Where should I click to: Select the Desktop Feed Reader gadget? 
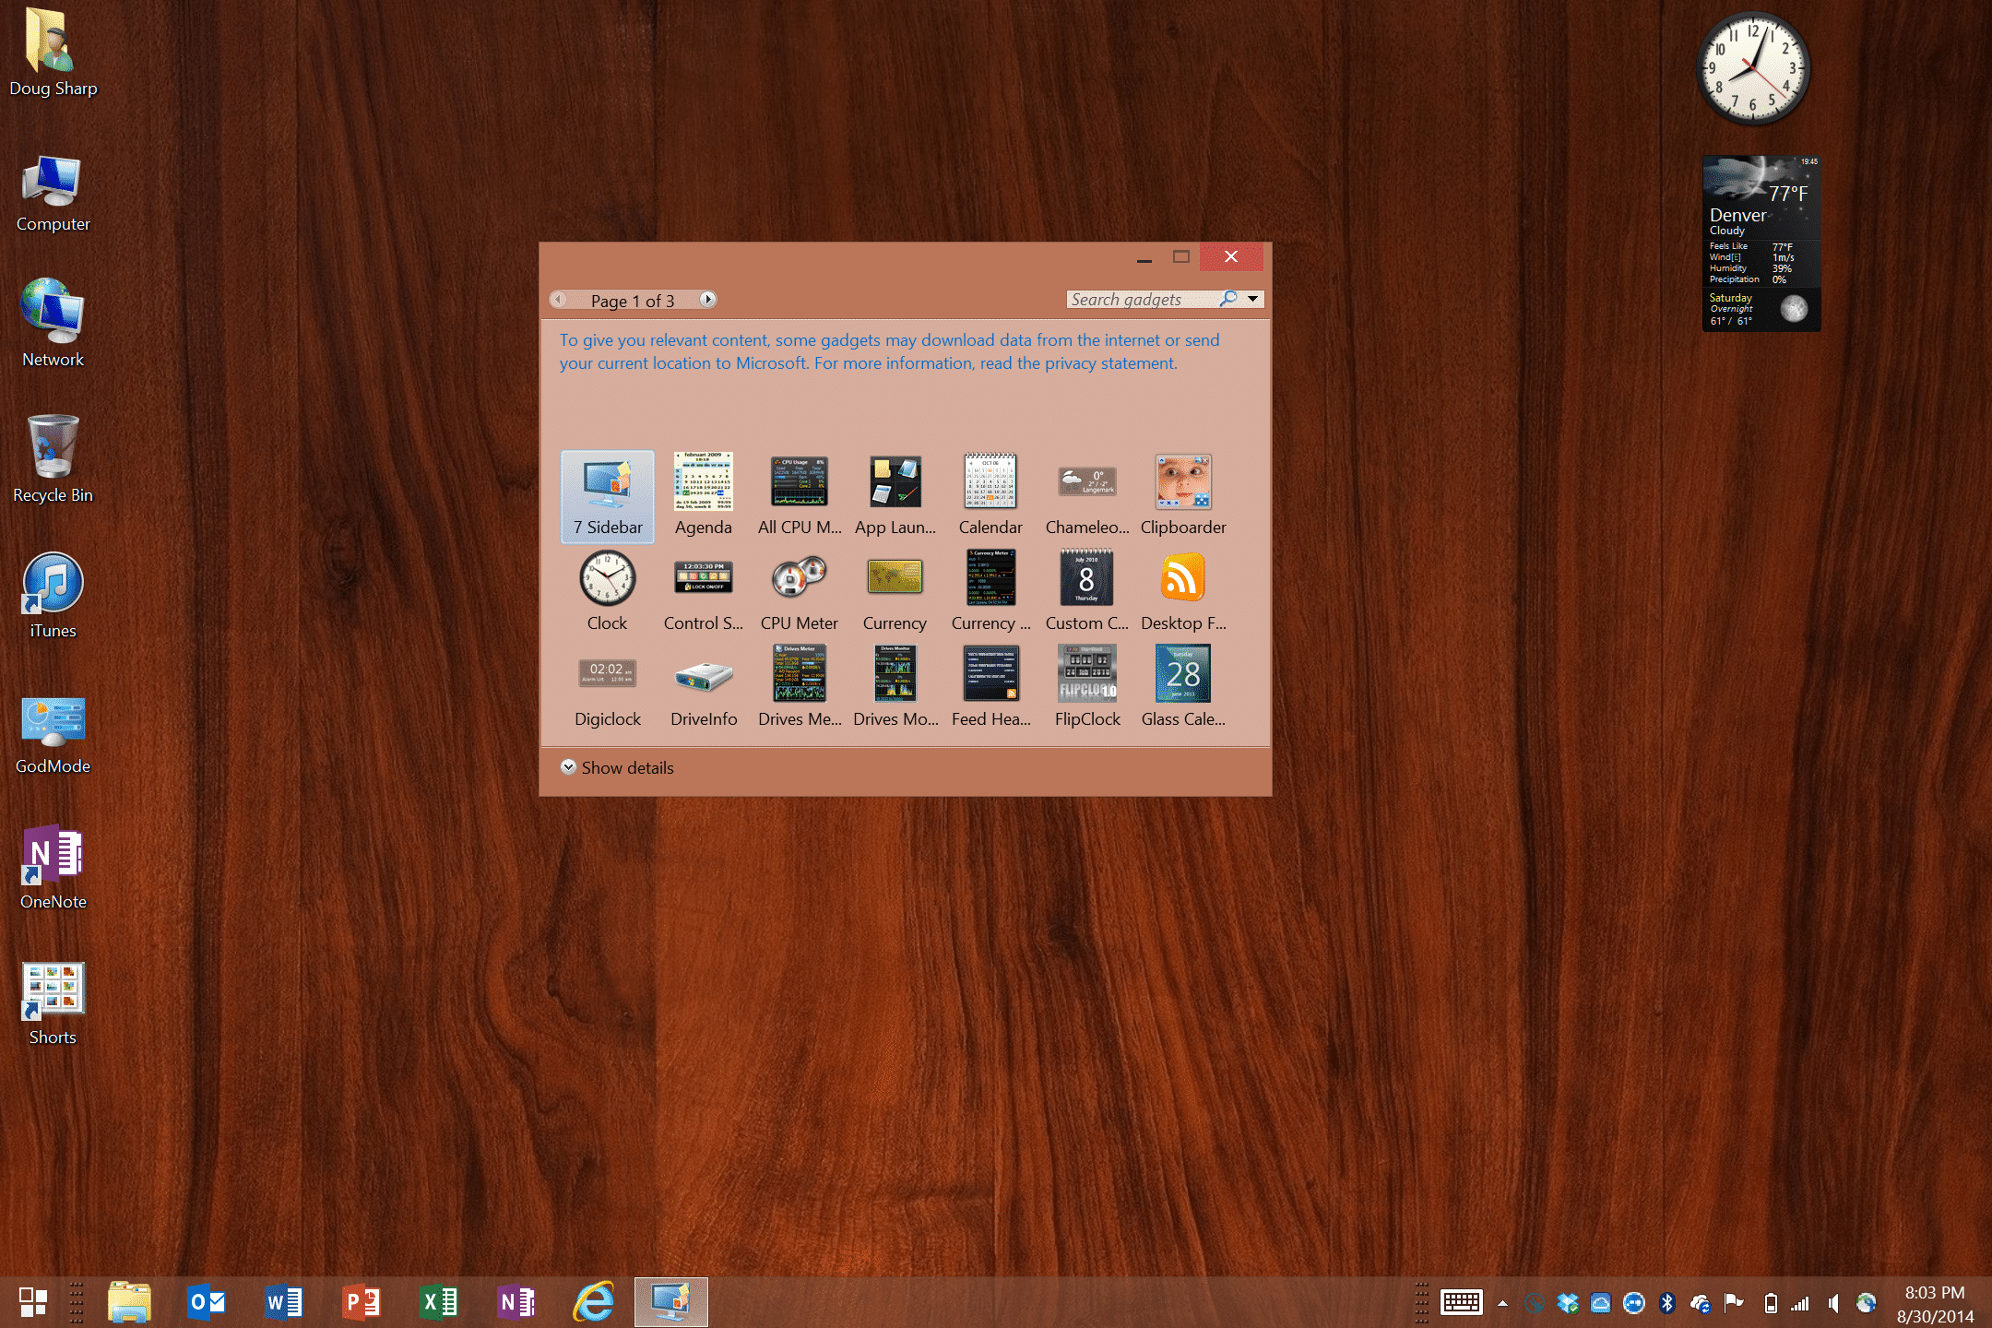pyautogui.click(x=1183, y=592)
